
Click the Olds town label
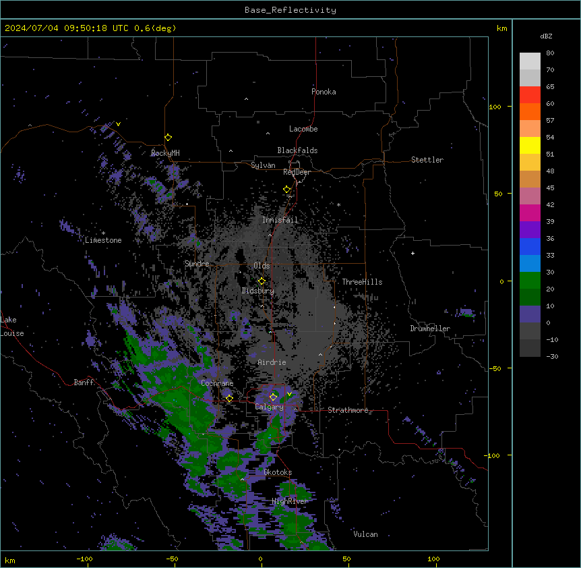click(262, 266)
